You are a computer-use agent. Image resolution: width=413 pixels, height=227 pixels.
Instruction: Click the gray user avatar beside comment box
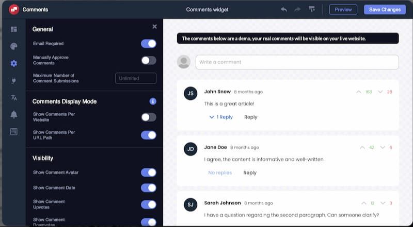184,62
